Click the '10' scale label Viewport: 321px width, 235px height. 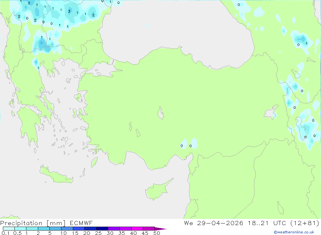[x=64, y=233]
